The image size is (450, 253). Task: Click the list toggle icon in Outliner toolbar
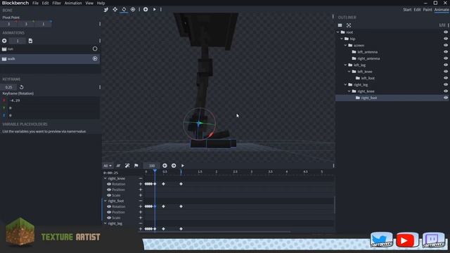point(340,25)
